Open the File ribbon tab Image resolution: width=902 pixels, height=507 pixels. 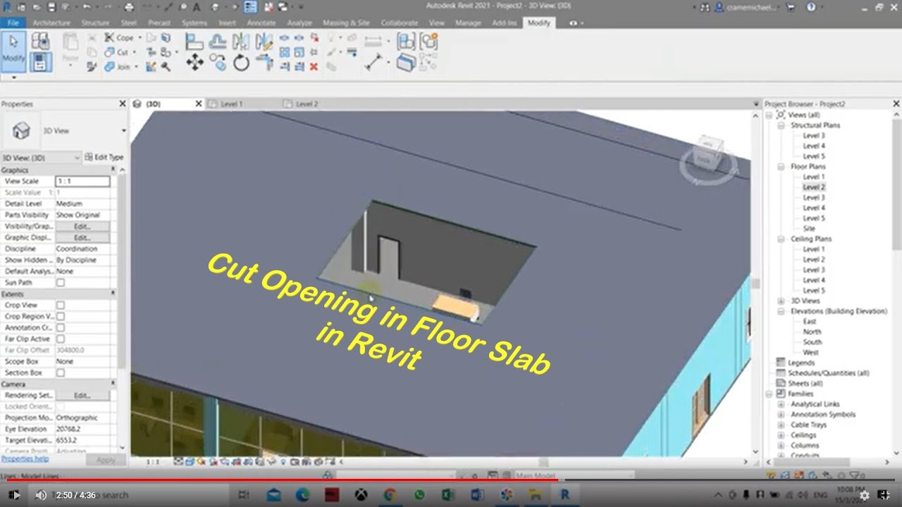[13, 23]
